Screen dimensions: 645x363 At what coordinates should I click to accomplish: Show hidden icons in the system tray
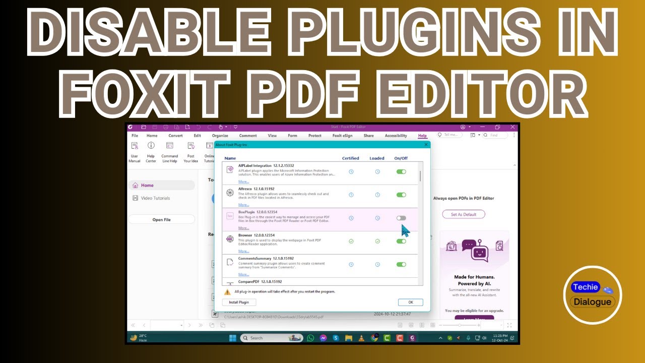pos(441,338)
